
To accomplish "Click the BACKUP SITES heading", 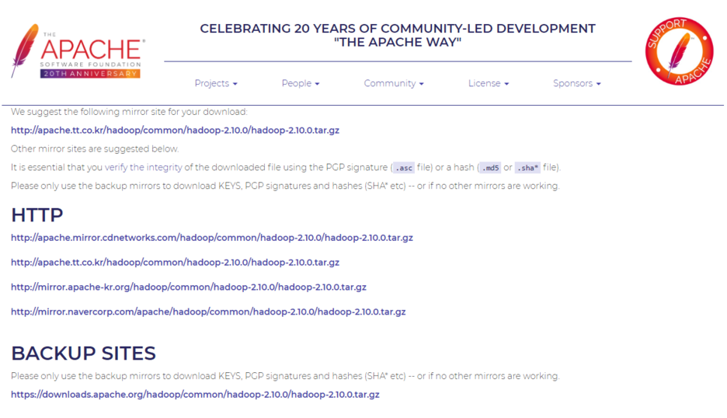I will click(83, 354).
